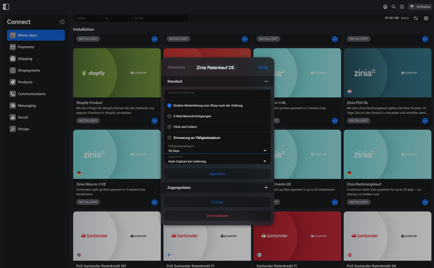Image resolution: width=434 pixels, height=268 pixels.
Task: Click the Zinia POS NL card thumbnail
Action: coord(387,73)
